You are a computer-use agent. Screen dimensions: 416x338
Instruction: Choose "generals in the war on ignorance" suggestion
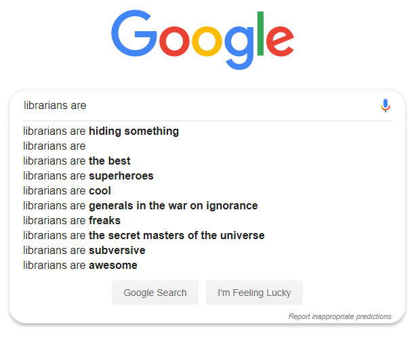[140, 206]
